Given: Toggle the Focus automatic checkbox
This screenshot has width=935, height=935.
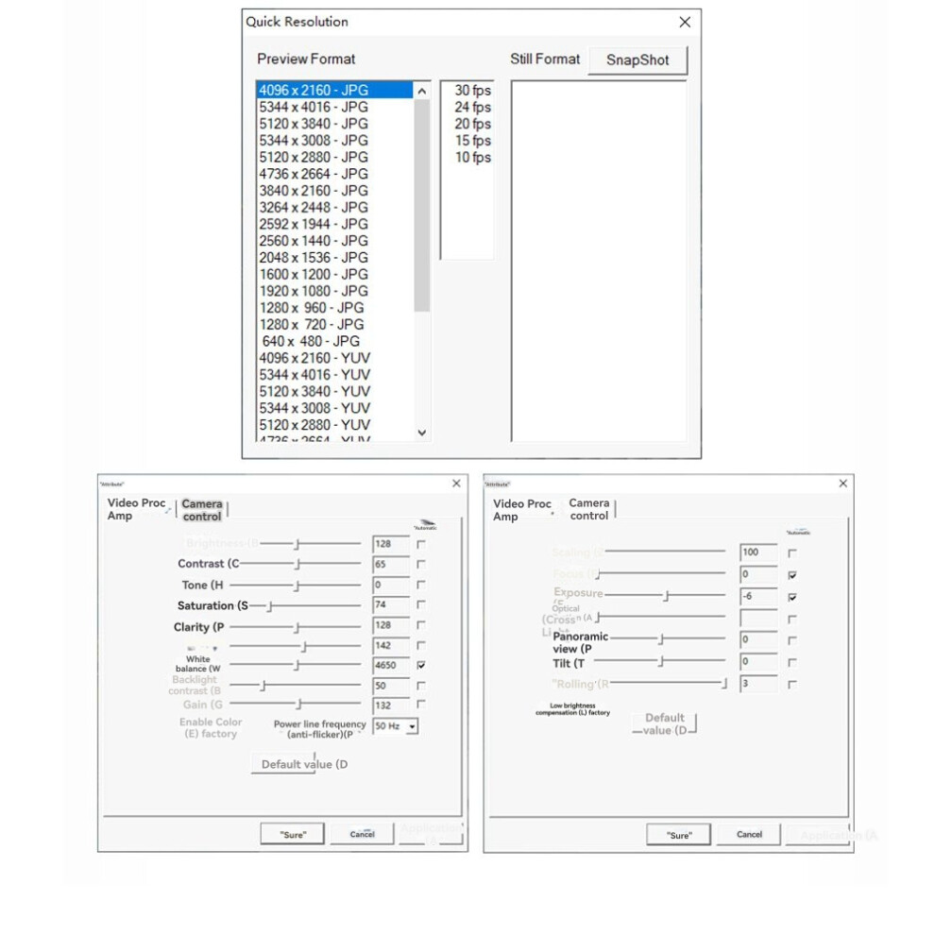Looking at the screenshot, I should coord(791,575).
